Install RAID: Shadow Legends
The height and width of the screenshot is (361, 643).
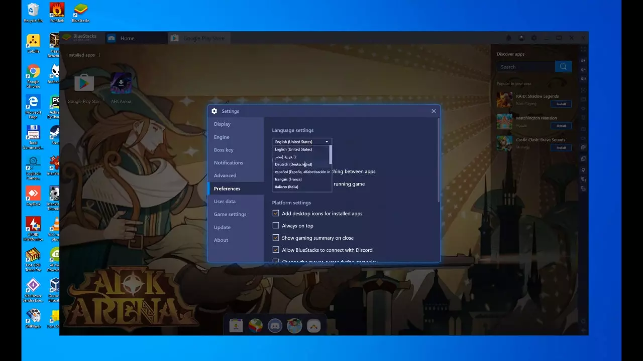pyautogui.click(x=561, y=104)
